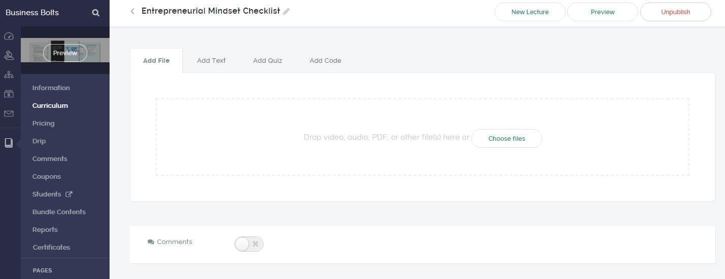Image resolution: width=725 pixels, height=279 pixels.
Task: Switch to the Add Text tab
Action: [x=211, y=60]
